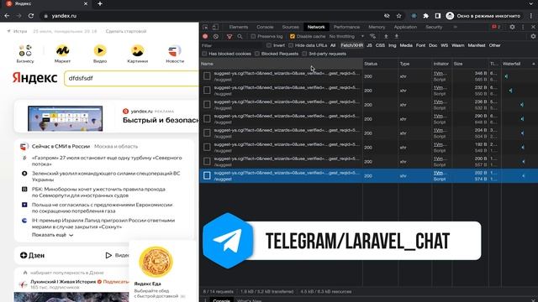The height and width of the screenshot is (302, 538).
Task: Switch to Sources tab
Action: click(291, 27)
